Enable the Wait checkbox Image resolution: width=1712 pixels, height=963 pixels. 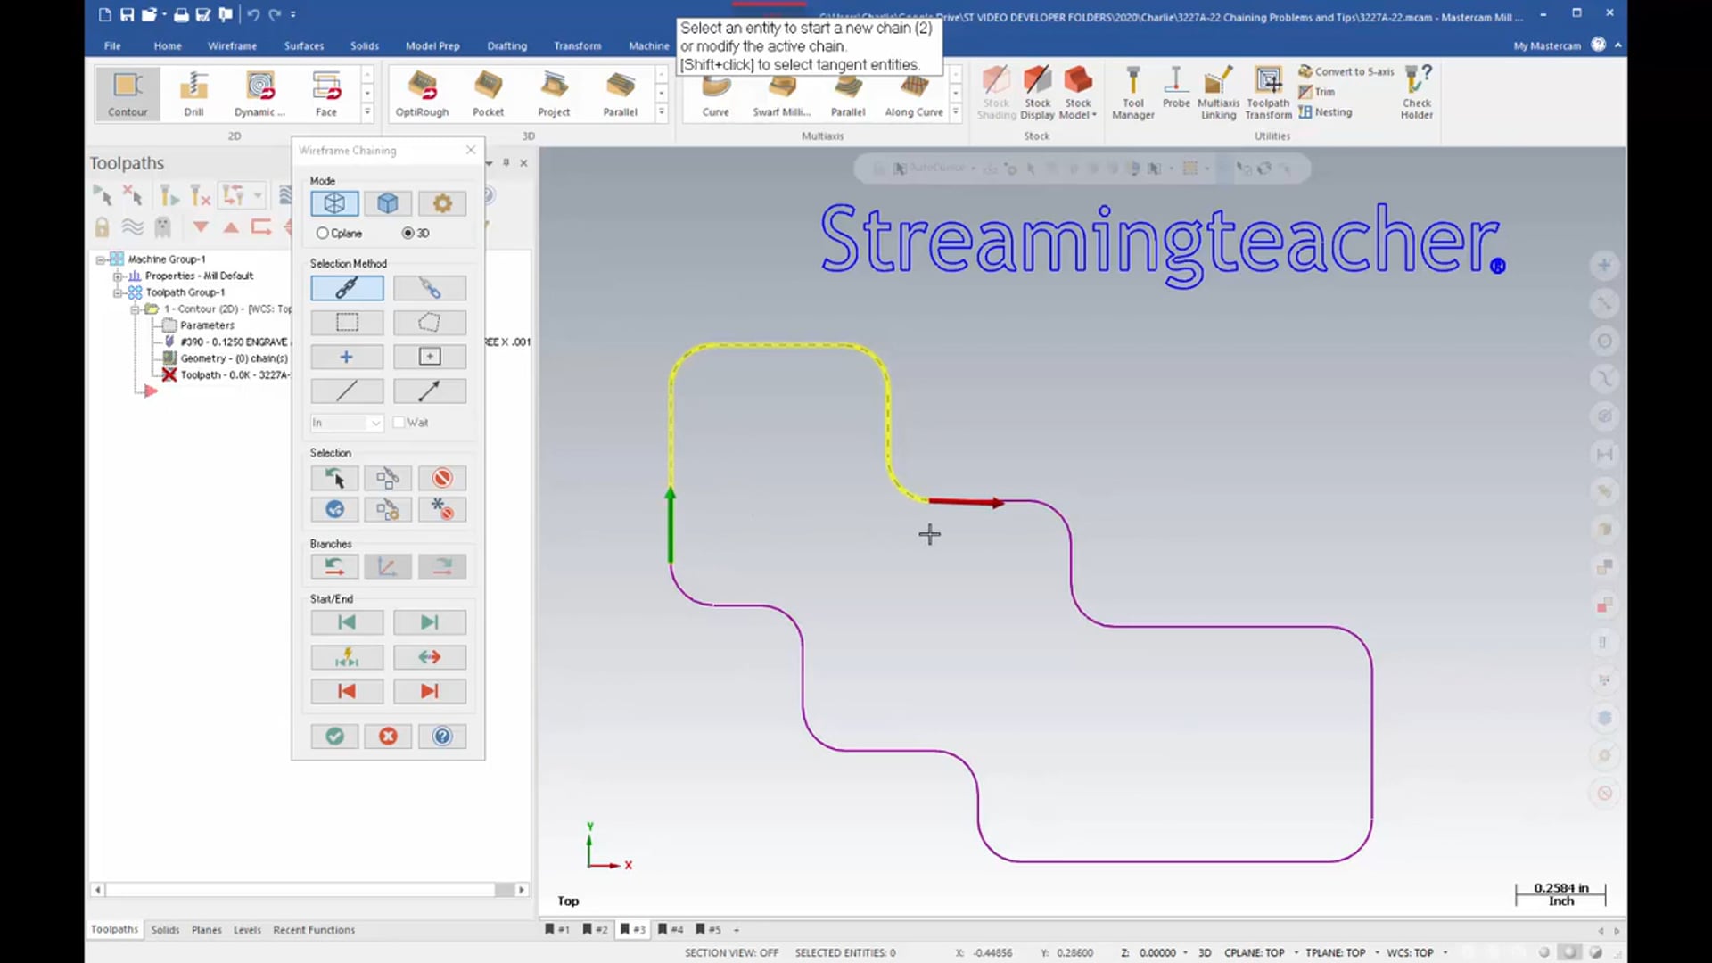click(x=399, y=423)
